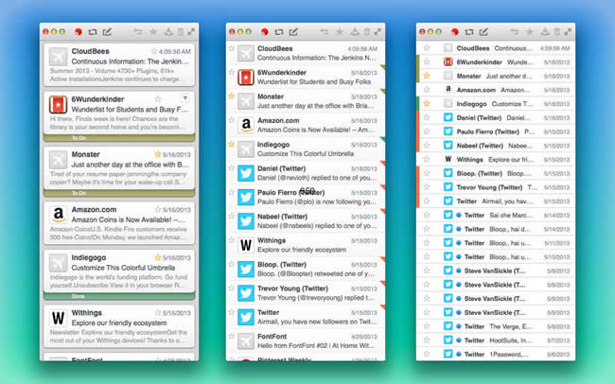Screen dimensions: 615x384
Task: Click To Do label bar under 6Wunderkinder card
Action: click(x=119, y=138)
